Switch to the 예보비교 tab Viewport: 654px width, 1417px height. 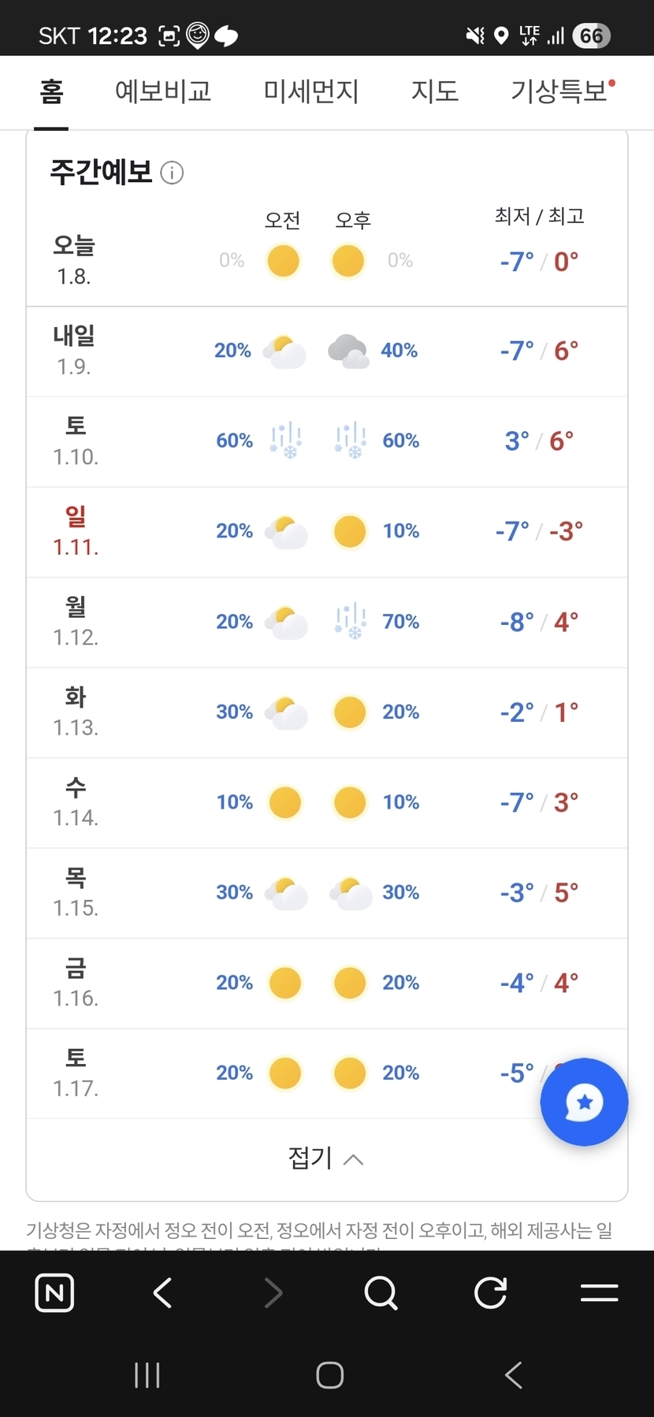click(163, 91)
